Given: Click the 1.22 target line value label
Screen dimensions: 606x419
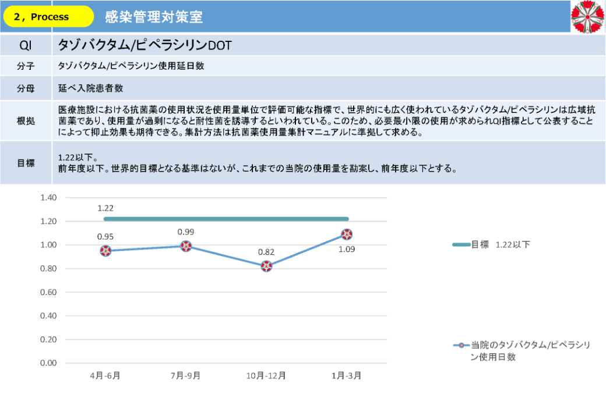Looking at the screenshot, I should coord(105,208).
